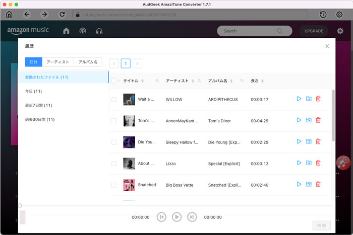Delete the Wait a... track entry
353x235 pixels.
(x=318, y=99)
